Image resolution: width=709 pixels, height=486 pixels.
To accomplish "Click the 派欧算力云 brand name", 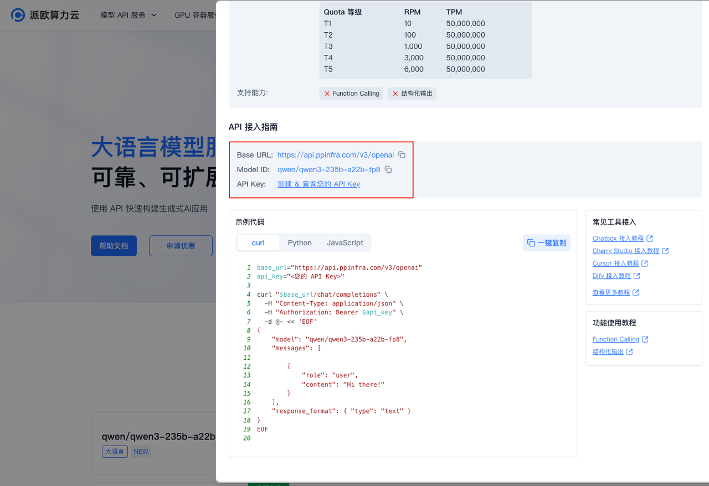I will pos(54,15).
